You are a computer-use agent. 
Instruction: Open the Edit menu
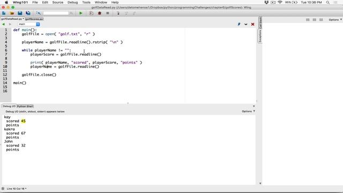[45, 2]
